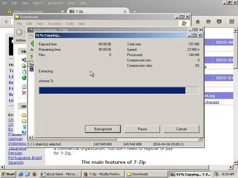The image size is (238, 178).
Task: Open the Japanese language link
Action: (17, 148)
